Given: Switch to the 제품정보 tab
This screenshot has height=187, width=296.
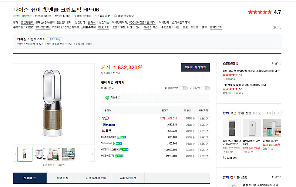Looking at the screenshot, I should pyautogui.click(x=63, y=178).
